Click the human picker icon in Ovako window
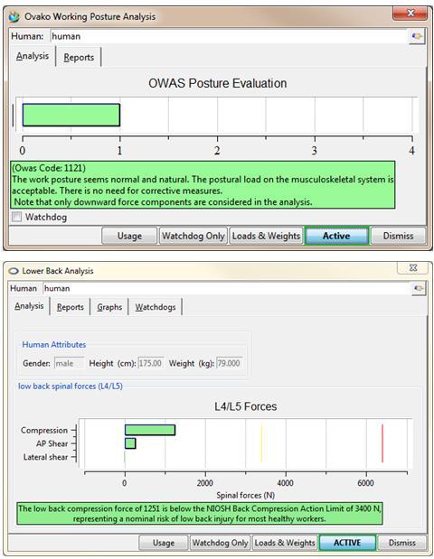The image size is (434, 559). pyautogui.click(x=417, y=36)
